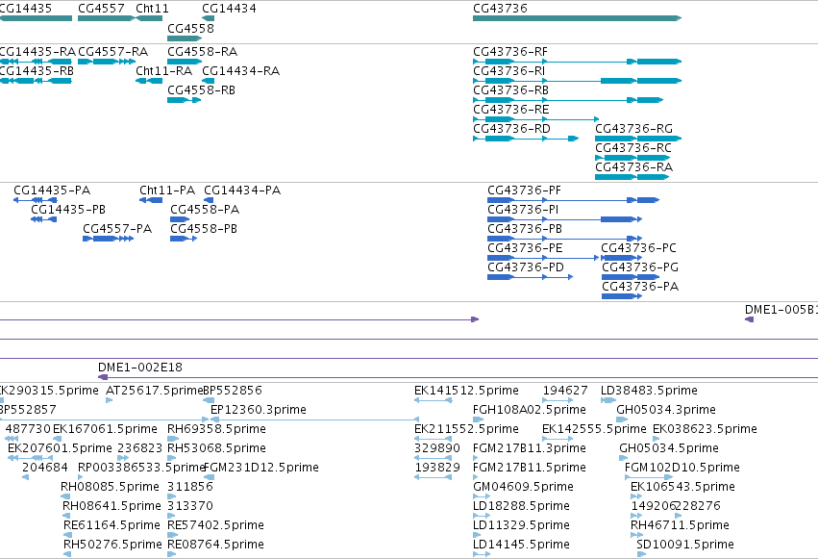Select protein CG43736-PF
This screenshot has height=559, width=818.
pos(573,200)
